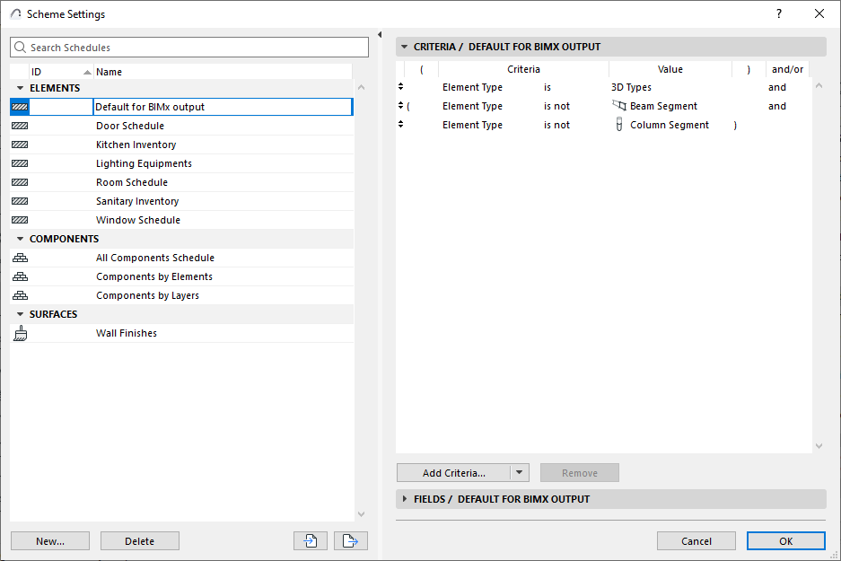Image resolution: width=841 pixels, height=561 pixels.
Task: Close the Scheme Settings dialog
Action: (819, 14)
